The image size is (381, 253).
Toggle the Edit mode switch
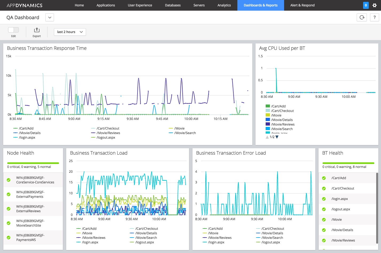coord(13,30)
